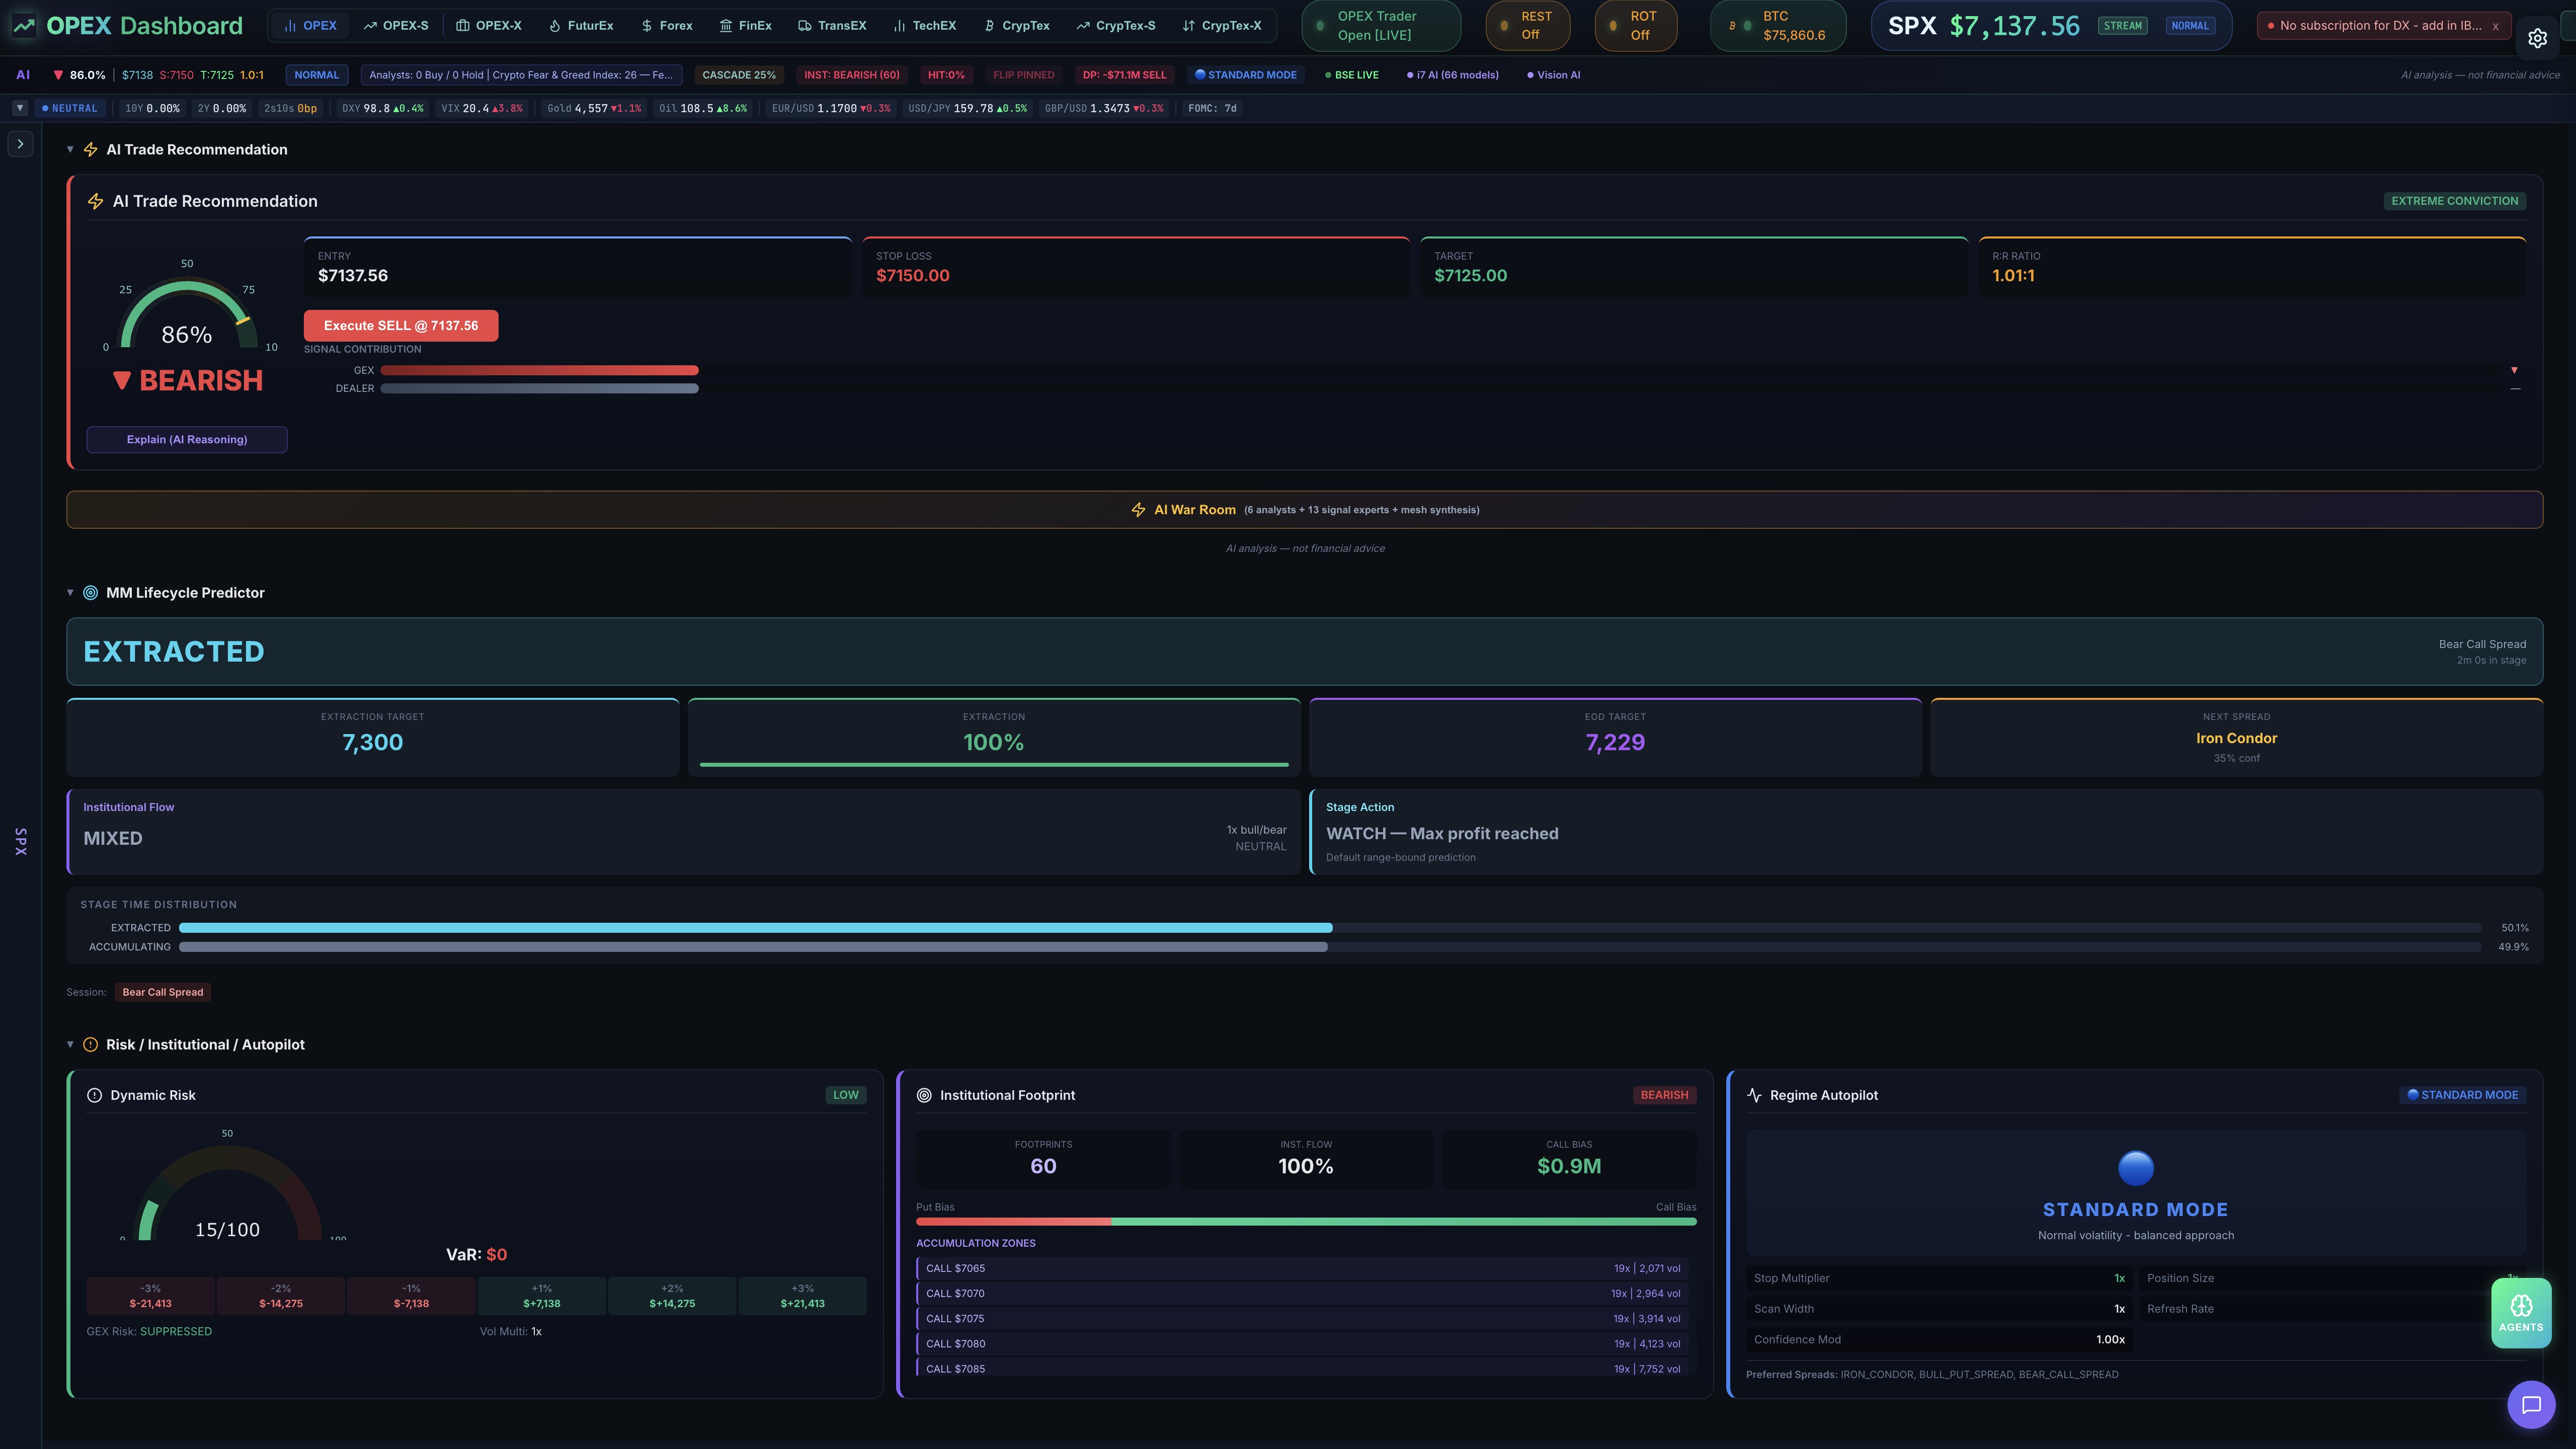Click the blue sphere Standard Mode icon

click(2136, 1168)
